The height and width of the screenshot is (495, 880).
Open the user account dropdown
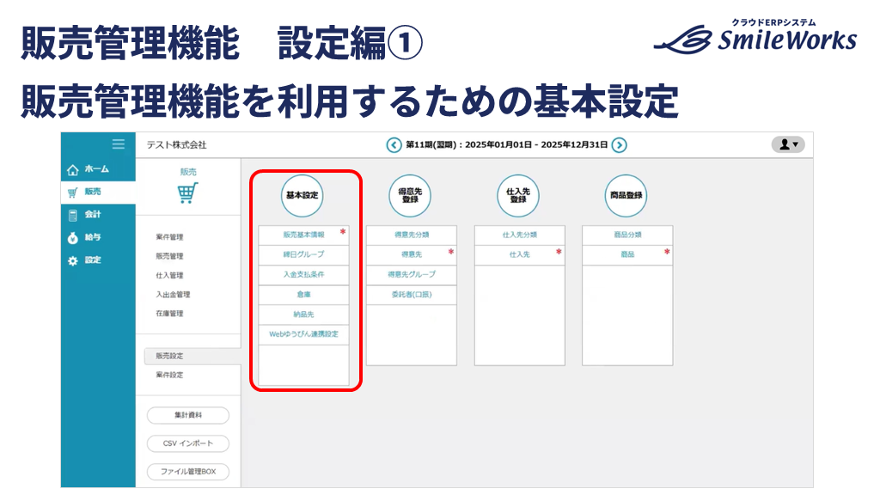click(788, 144)
